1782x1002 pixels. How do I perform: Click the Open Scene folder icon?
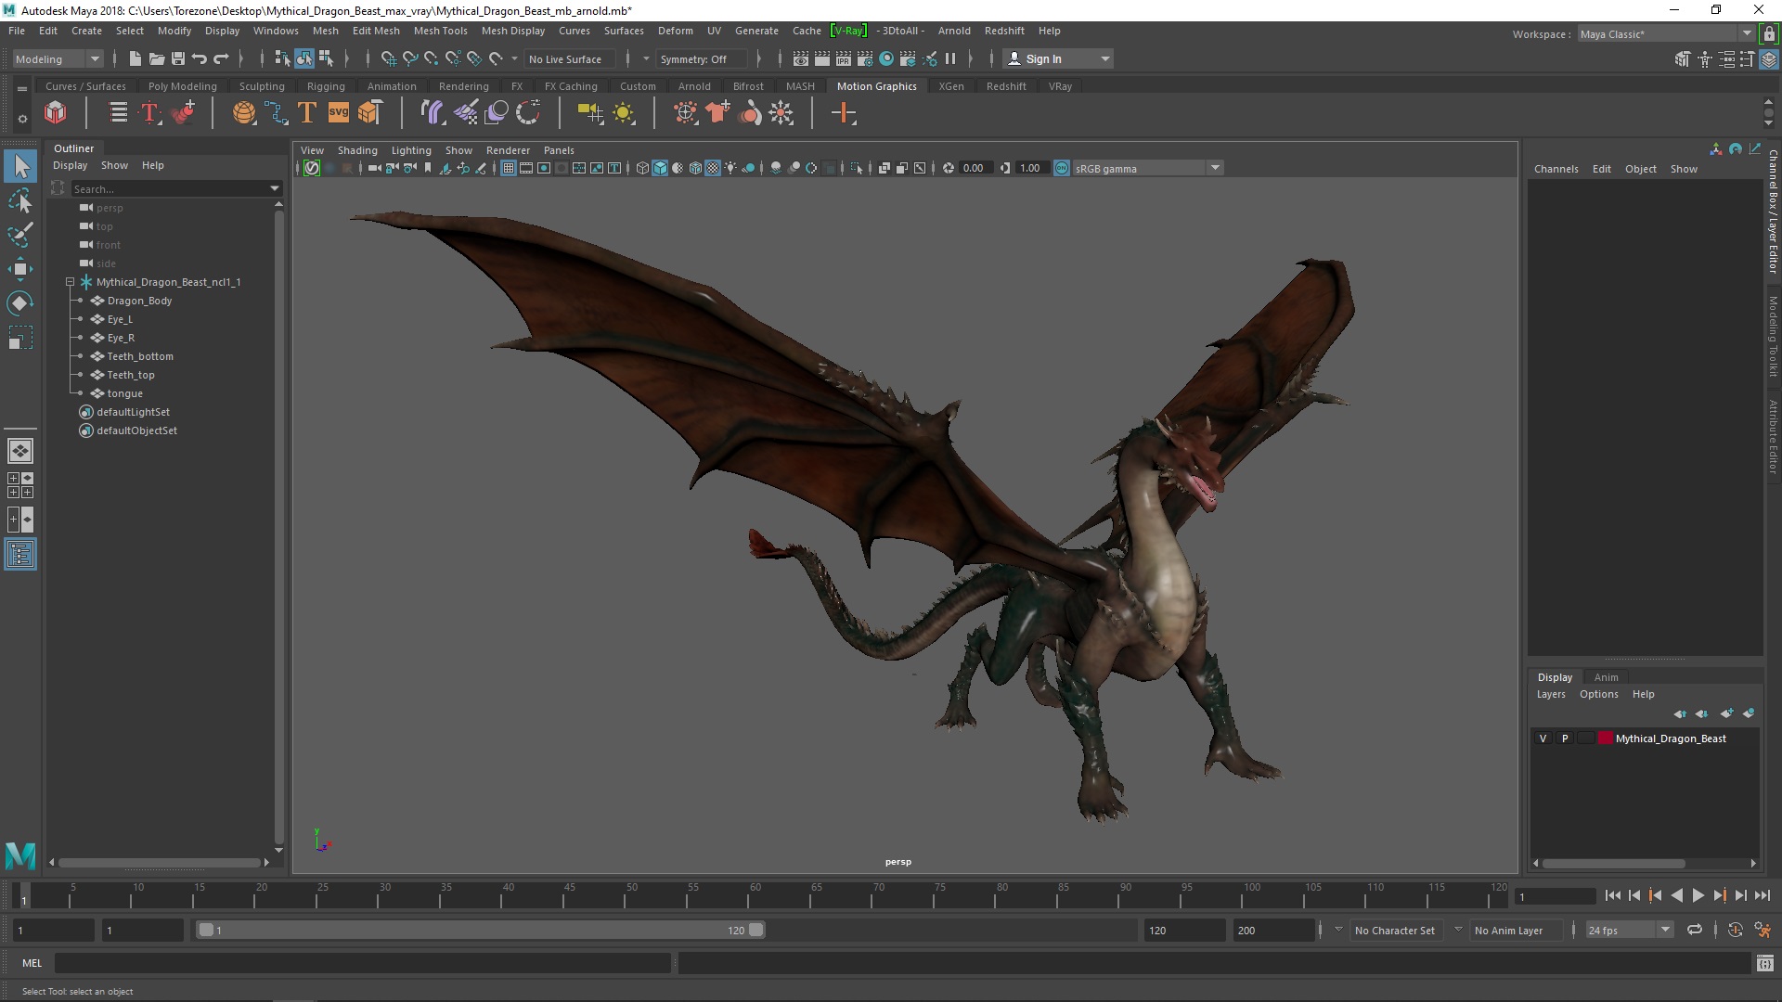point(156,58)
